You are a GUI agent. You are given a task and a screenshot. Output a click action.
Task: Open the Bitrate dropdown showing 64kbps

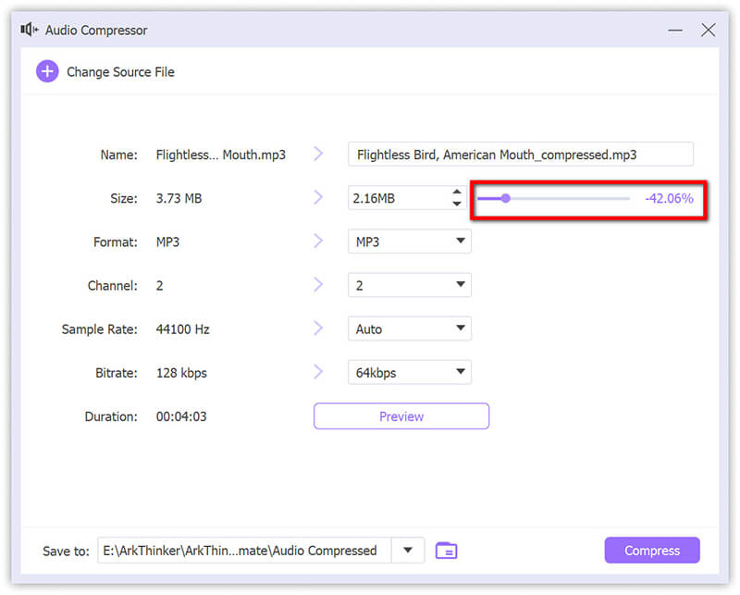click(x=409, y=372)
